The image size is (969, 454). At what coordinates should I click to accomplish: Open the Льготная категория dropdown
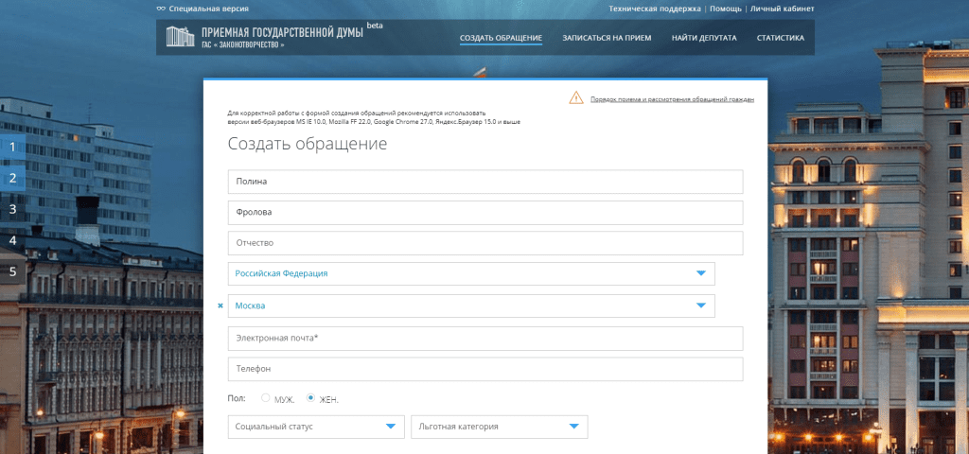pyautogui.click(x=573, y=427)
